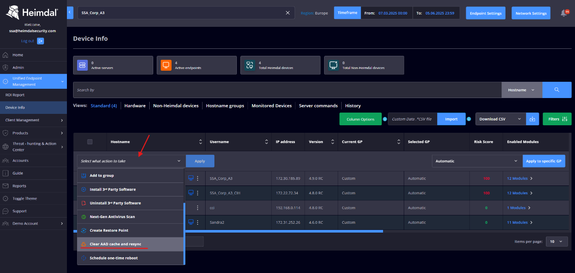Screen dimensions: 575x273
Task: Choose Clear AAD cache and resync
Action: tap(115, 244)
